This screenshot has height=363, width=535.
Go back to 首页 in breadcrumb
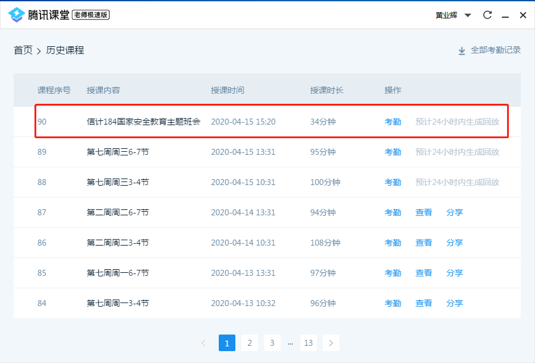(x=23, y=50)
